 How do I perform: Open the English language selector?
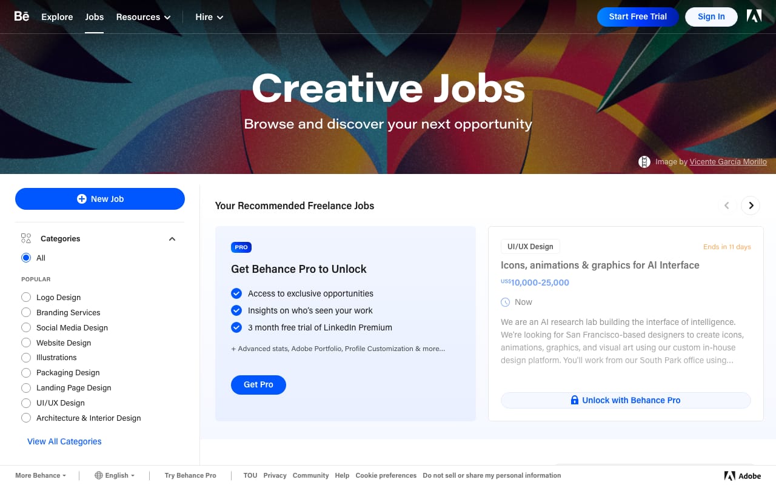click(x=115, y=476)
